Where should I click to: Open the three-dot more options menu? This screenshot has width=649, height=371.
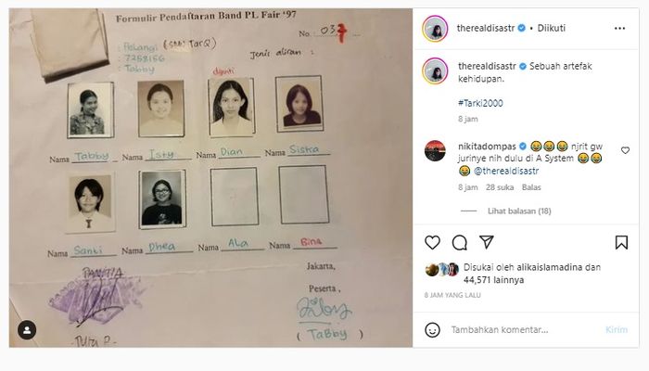click(x=619, y=28)
